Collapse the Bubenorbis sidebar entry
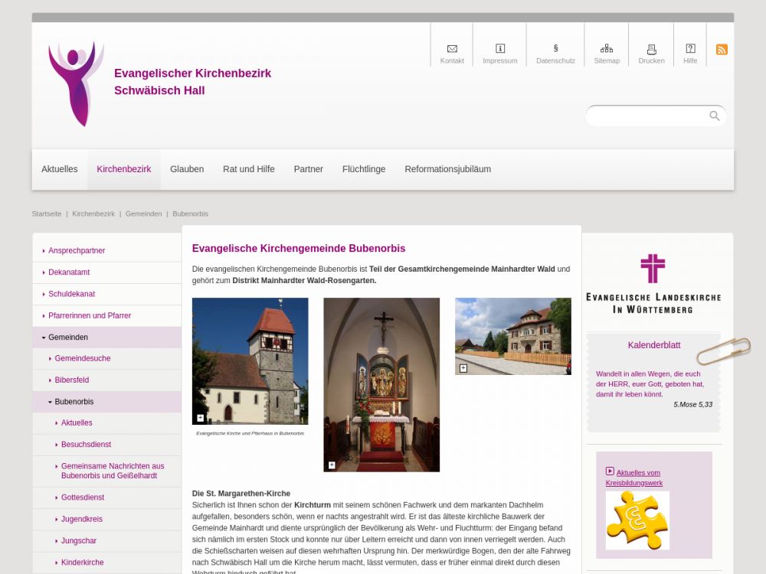 coord(51,402)
